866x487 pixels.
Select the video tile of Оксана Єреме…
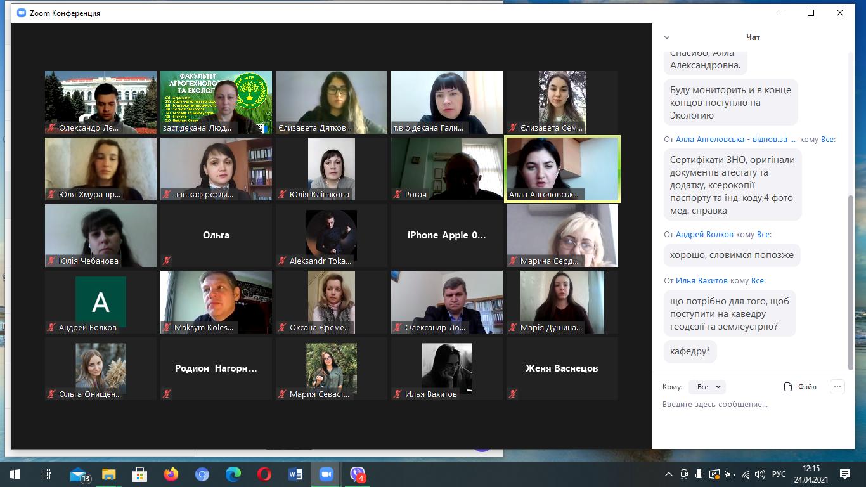[332, 302]
